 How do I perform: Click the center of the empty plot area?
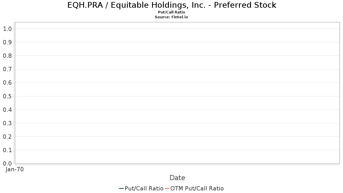coord(177,93)
